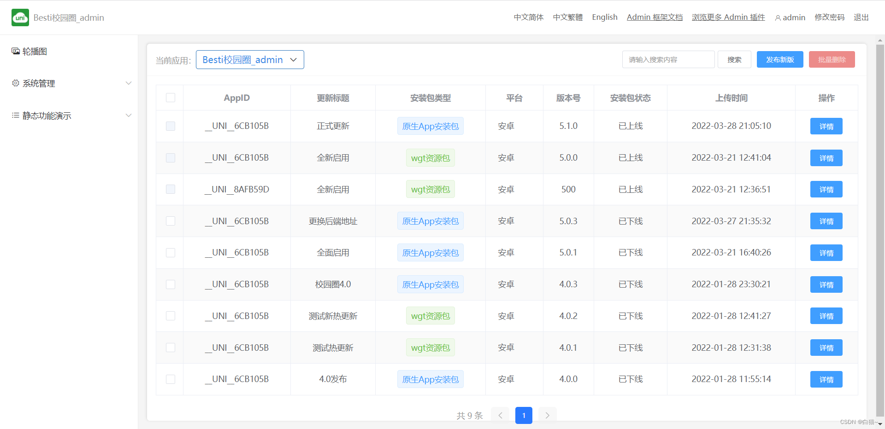Open 详情 for version 5.0.1 row
This screenshot has width=885, height=429.
[826, 253]
